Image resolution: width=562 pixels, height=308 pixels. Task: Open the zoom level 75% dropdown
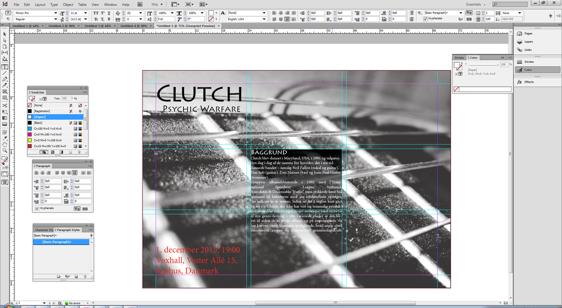161,4
